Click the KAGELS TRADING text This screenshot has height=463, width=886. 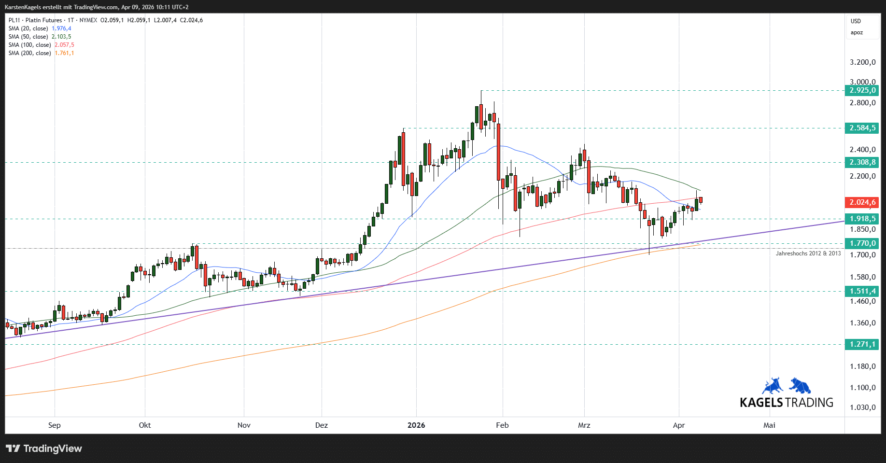pos(787,403)
